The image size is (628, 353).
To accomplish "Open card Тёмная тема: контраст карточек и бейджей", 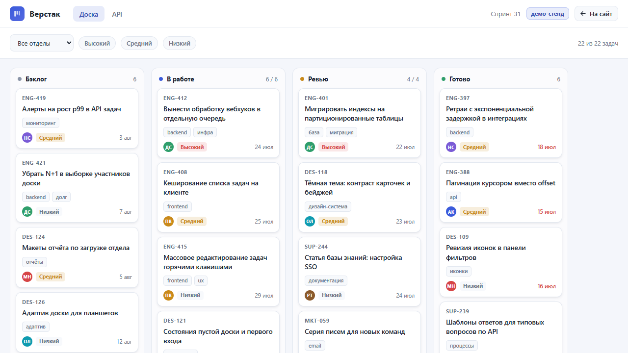I will pyautogui.click(x=360, y=197).
